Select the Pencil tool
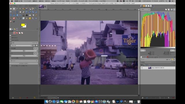 point(36,15)
